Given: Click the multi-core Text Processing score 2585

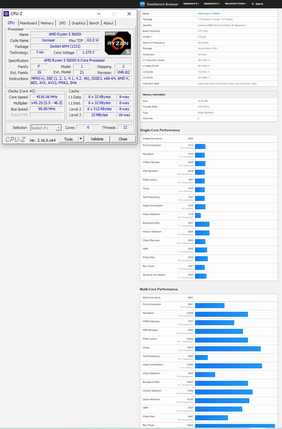Looking at the screenshot, I should point(191,356).
